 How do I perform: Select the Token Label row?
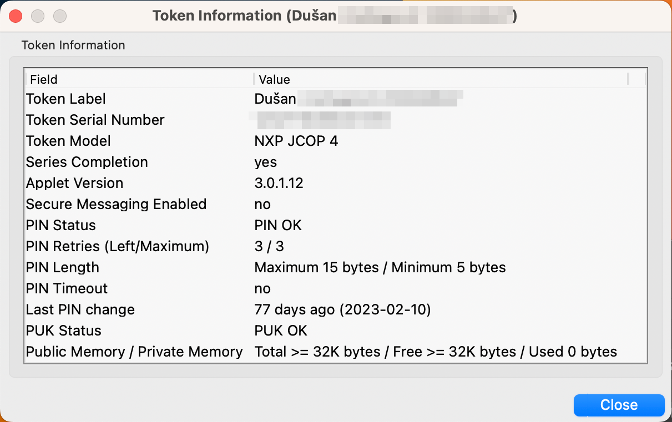point(166,99)
